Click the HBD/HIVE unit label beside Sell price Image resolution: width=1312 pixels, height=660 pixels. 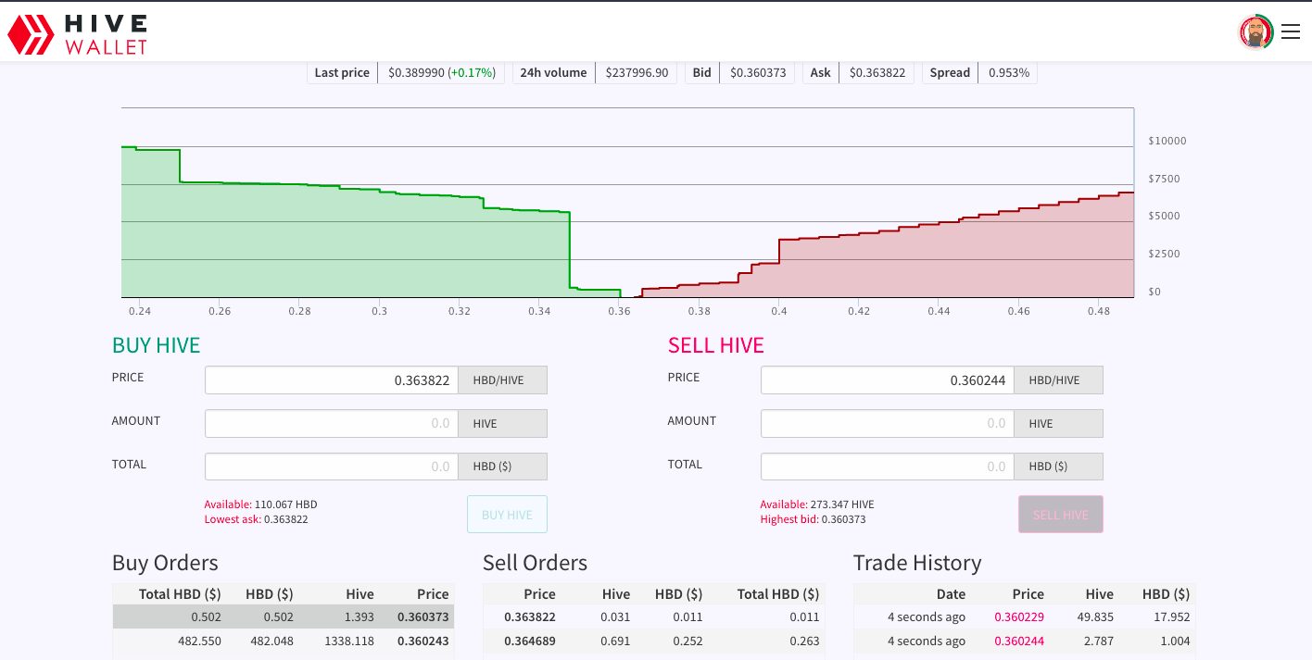coord(1059,380)
